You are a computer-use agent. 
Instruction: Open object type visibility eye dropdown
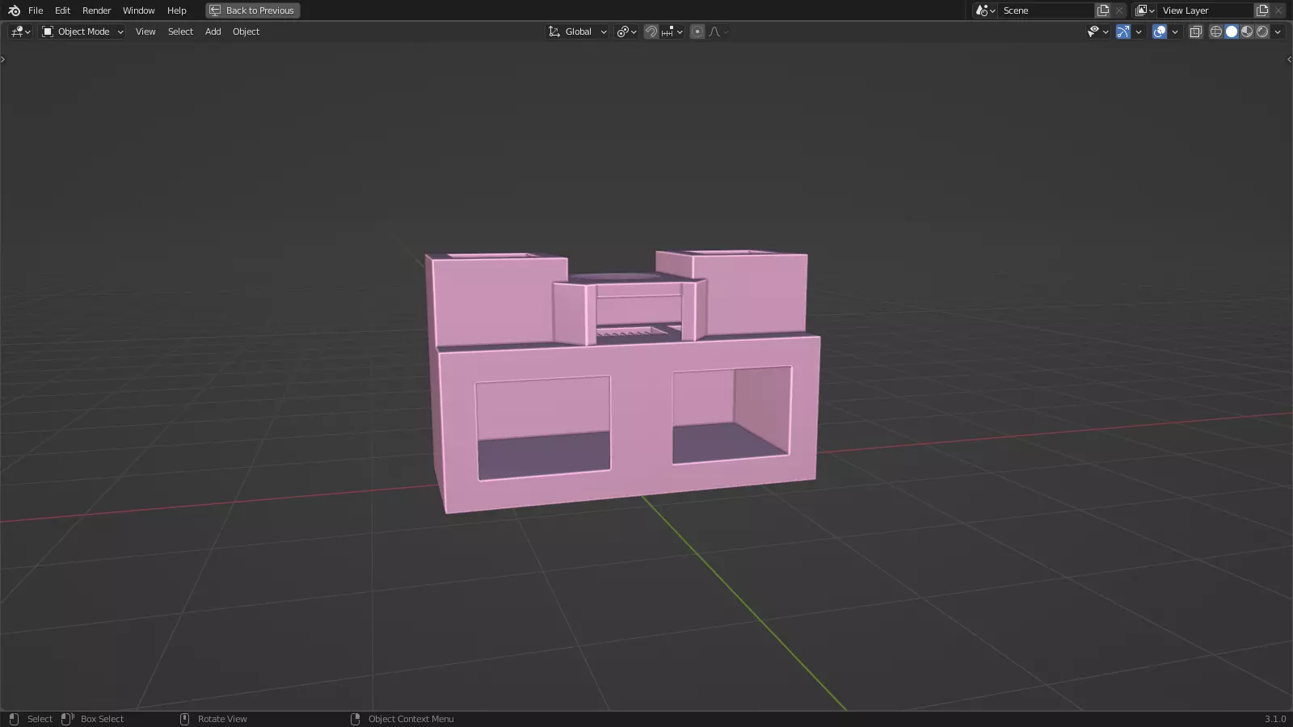(x=1097, y=32)
